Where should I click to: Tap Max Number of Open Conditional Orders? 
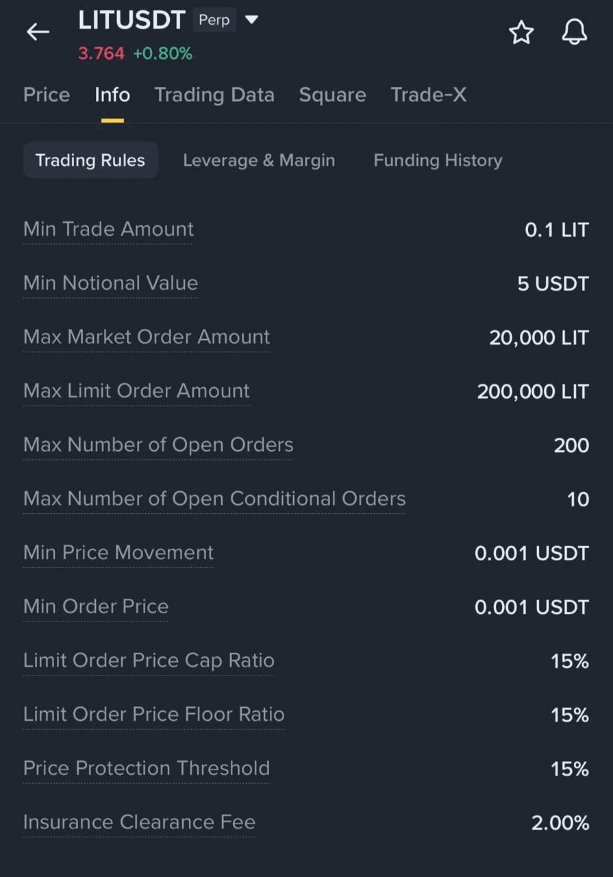click(x=214, y=499)
